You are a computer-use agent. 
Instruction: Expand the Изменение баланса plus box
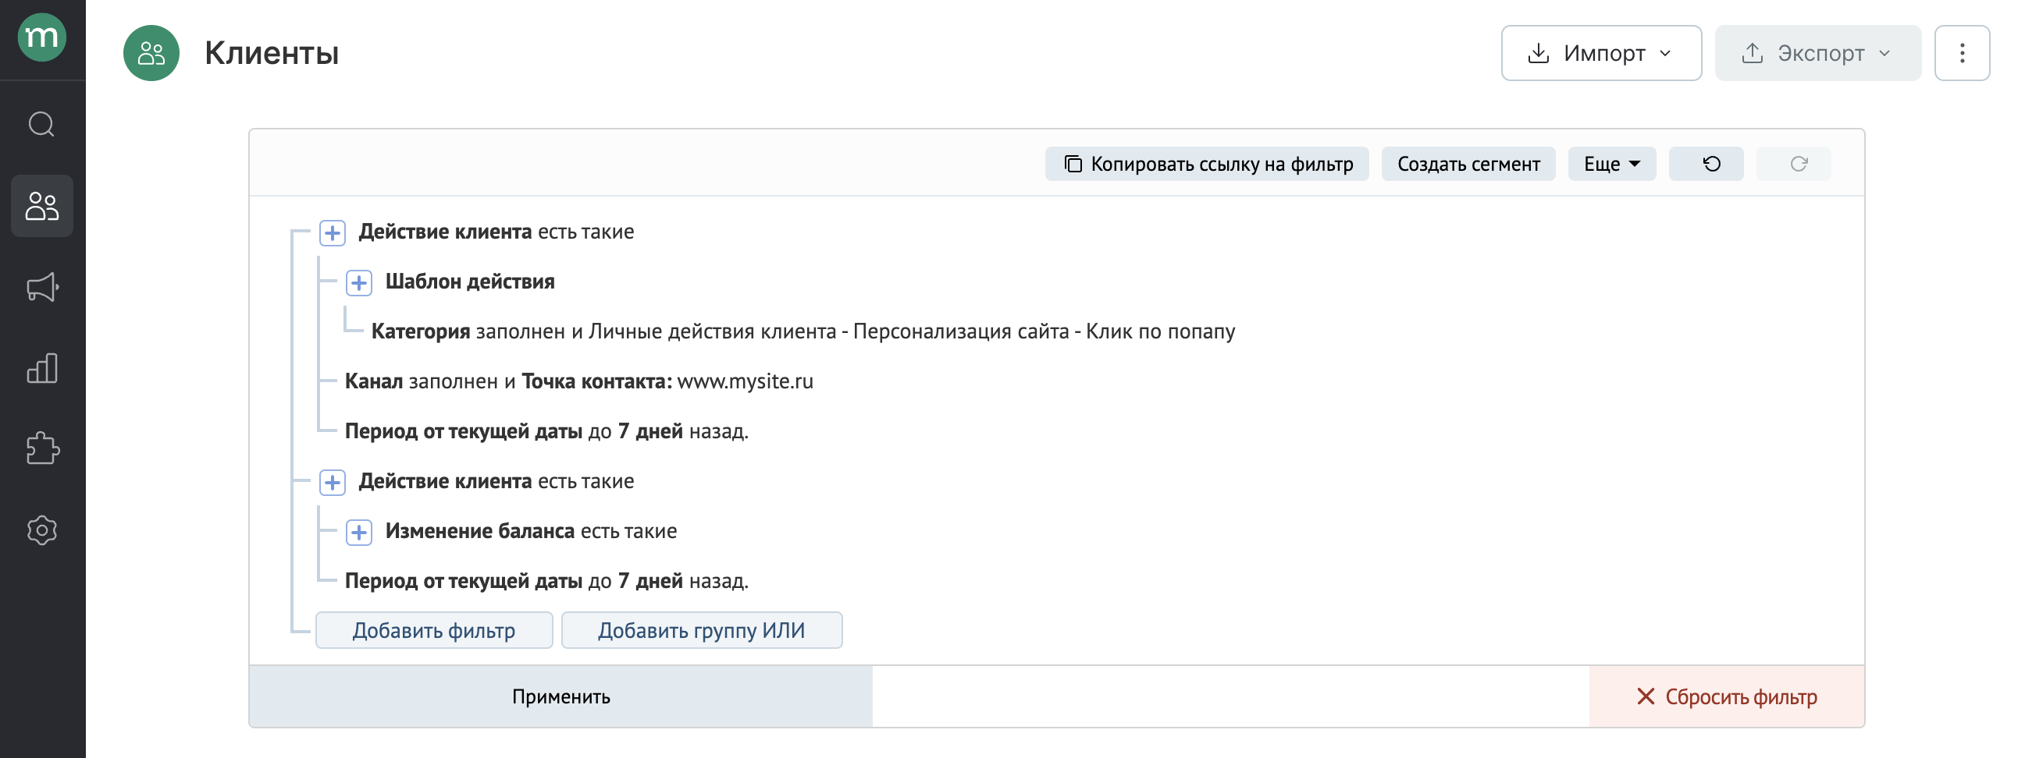359,533
